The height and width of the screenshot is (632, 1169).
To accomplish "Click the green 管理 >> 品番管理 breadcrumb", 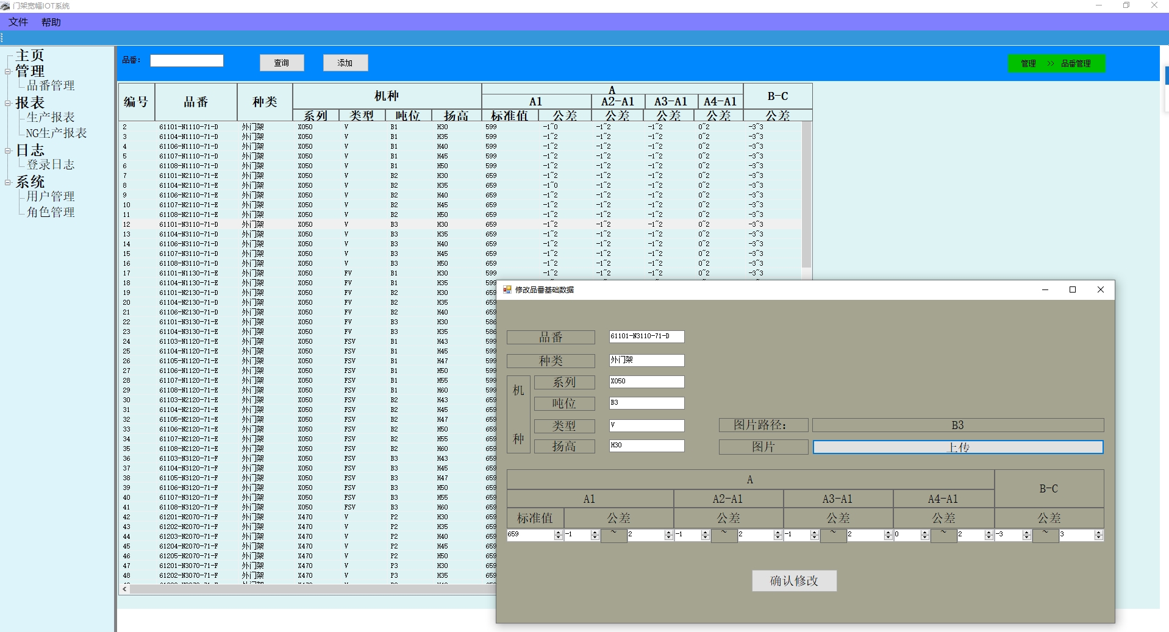I will (1056, 63).
